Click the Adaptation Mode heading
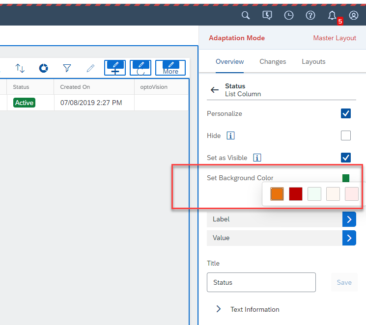The width and height of the screenshot is (366, 325). pos(237,38)
